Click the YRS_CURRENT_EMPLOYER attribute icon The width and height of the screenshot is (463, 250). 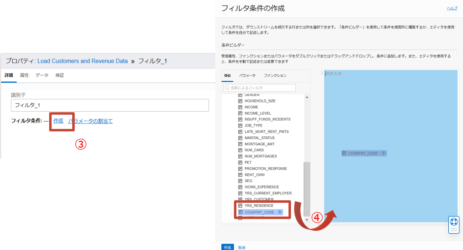(x=240, y=193)
